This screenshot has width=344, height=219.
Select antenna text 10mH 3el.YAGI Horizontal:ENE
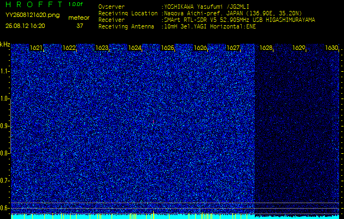pyautogui.click(x=209, y=27)
